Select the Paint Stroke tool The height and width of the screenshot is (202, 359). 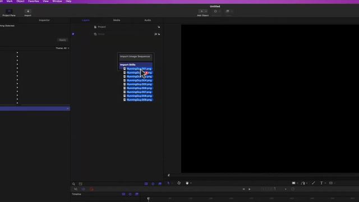(x=314, y=183)
